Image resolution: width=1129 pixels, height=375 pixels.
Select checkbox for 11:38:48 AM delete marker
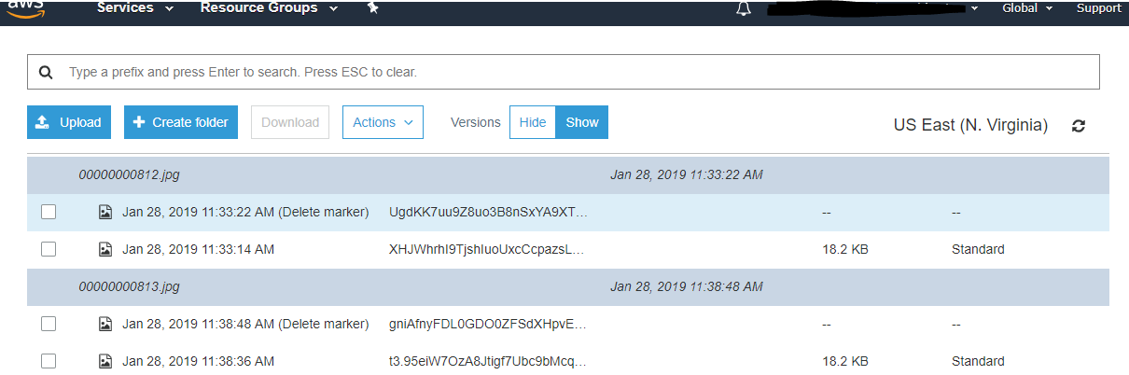49,324
